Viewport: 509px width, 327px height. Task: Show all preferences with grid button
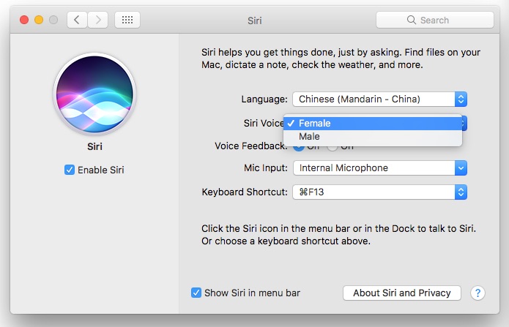click(x=127, y=20)
